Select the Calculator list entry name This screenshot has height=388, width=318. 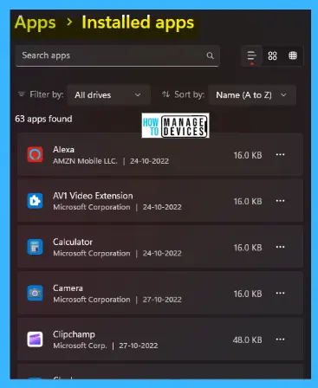tap(73, 242)
